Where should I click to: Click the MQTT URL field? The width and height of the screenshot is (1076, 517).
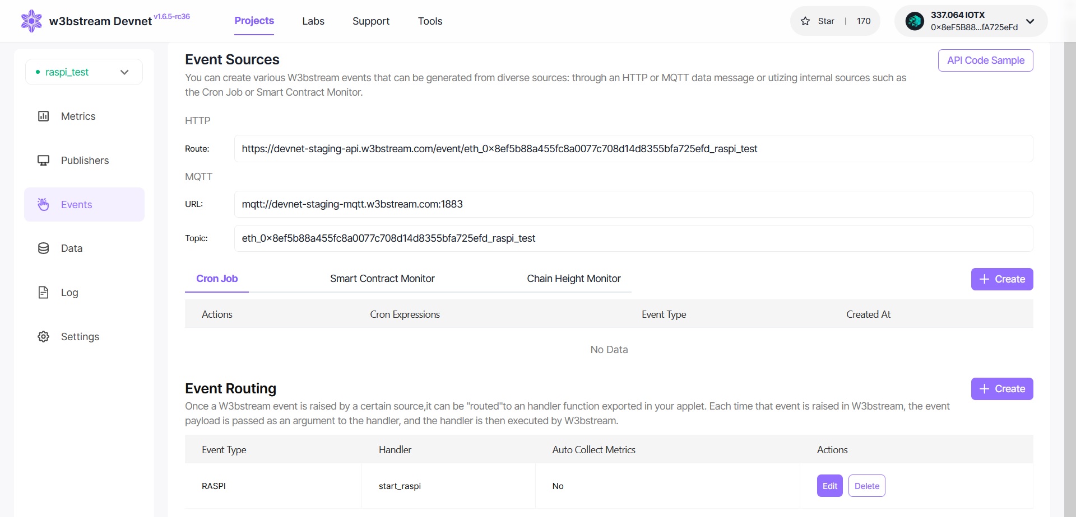point(634,204)
